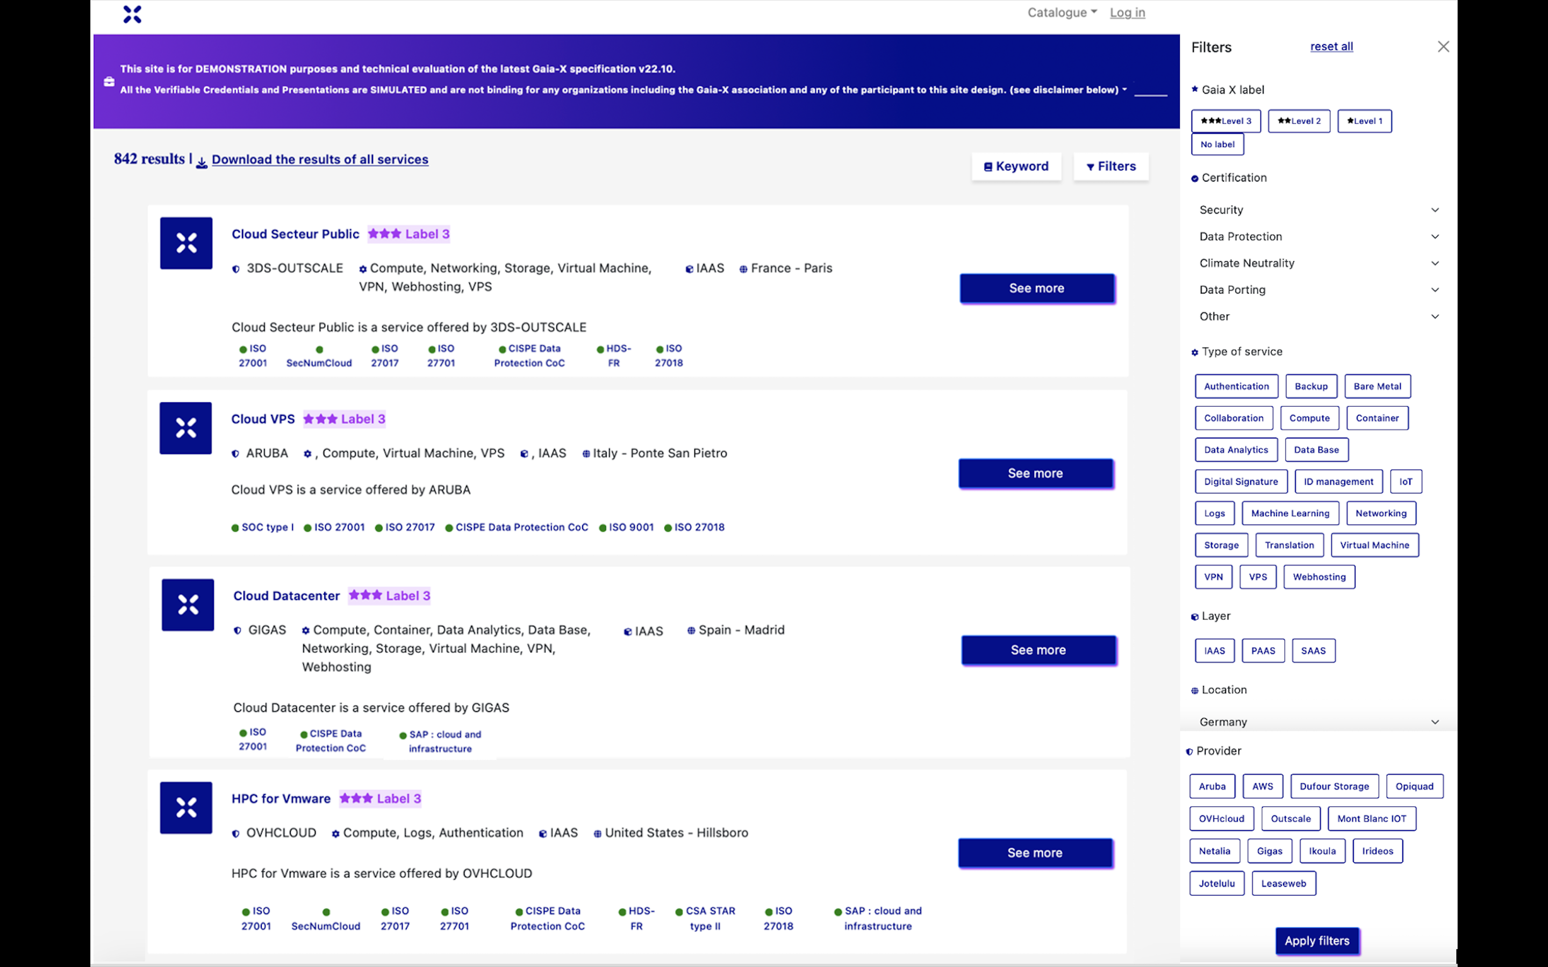Toggle the SAAS layer filter
The image size is (1548, 967).
tap(1313, 651)
